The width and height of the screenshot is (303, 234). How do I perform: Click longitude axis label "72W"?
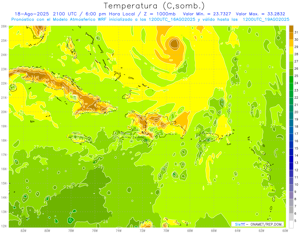(142, 230)
